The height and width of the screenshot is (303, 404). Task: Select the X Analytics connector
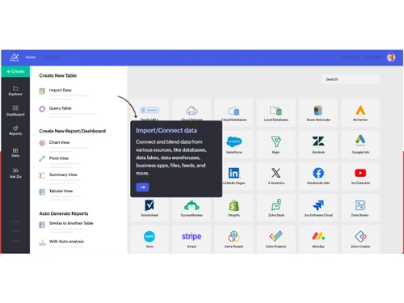click(276, 176)
